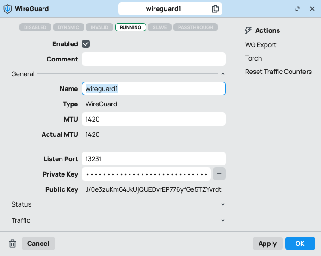Uncheck the Enabled checkbox

pyautogui.click(x=86, y=44)
